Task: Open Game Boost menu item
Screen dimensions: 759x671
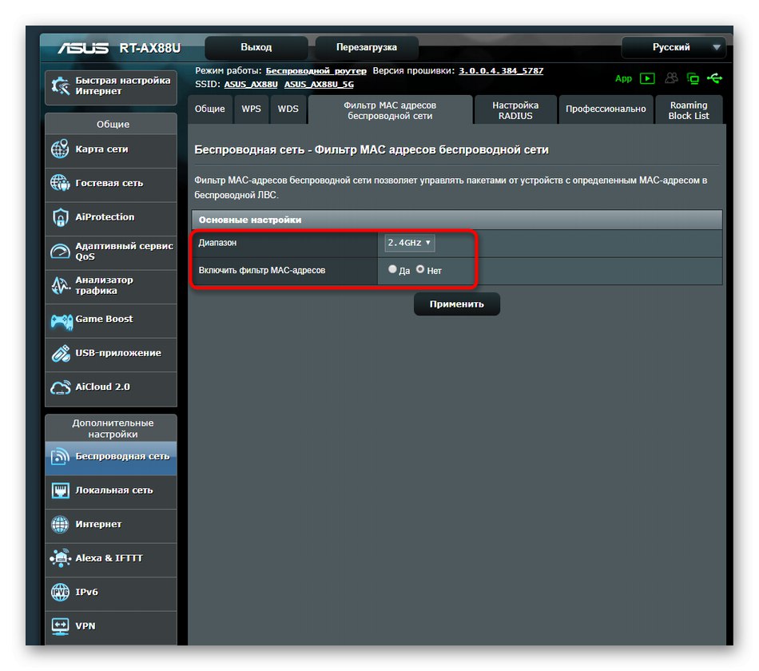Action: [x=111, y=320]
